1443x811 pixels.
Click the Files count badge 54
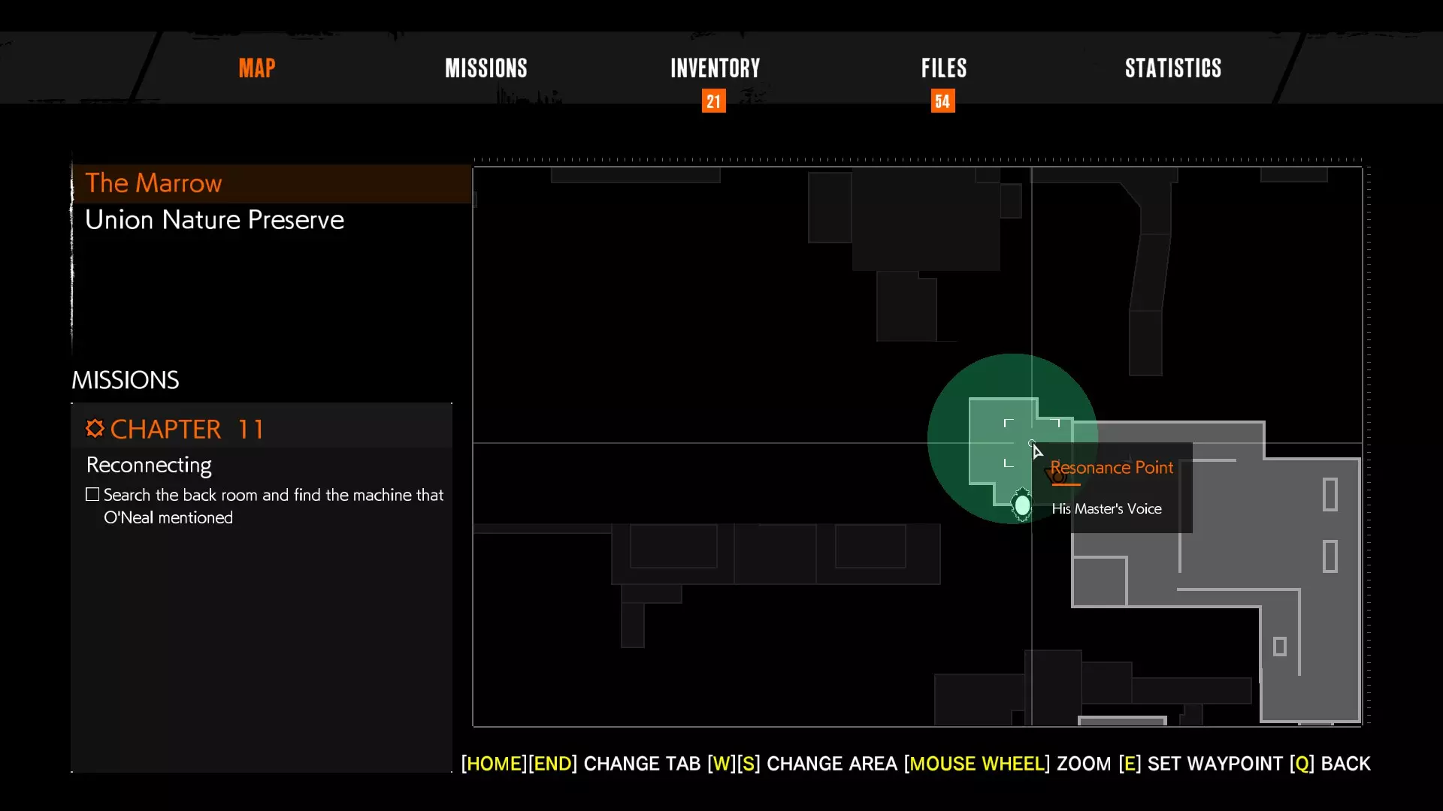[x=942, y=101]
